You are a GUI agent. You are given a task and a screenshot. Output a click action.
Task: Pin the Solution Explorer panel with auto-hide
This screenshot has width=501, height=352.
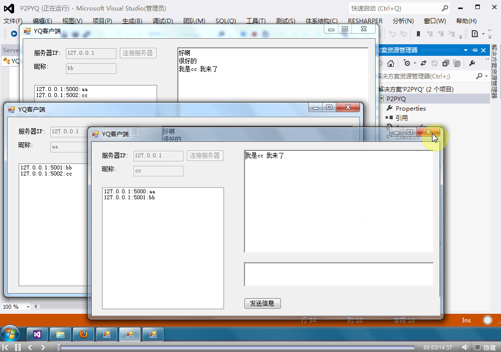point(474,50)
